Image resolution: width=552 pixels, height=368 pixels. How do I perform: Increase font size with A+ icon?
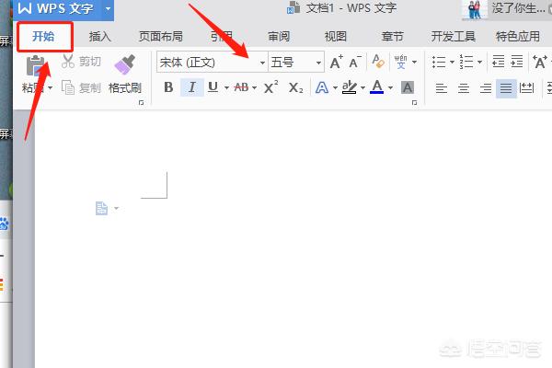coord(336,63)
